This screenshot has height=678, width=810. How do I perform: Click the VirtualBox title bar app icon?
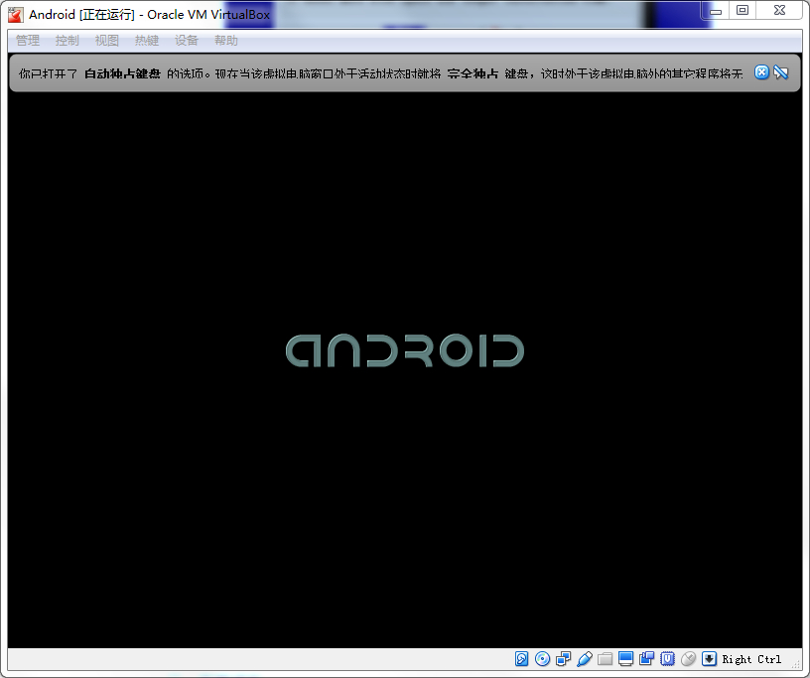click(16, 15)
